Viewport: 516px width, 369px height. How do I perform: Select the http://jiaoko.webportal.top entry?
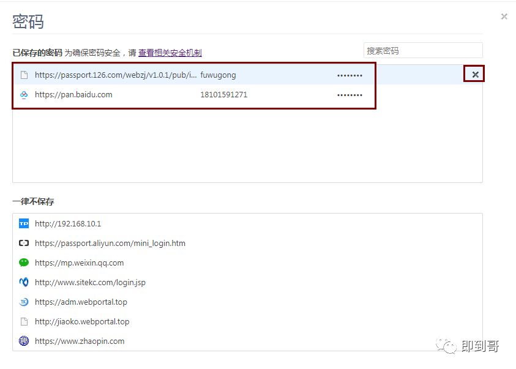(x=82, y=321)
